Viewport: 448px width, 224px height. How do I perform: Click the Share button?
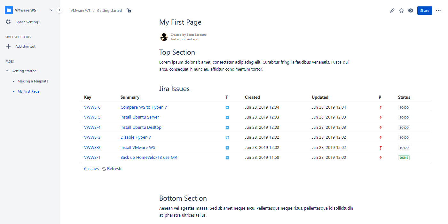click(x=424, y=10)
